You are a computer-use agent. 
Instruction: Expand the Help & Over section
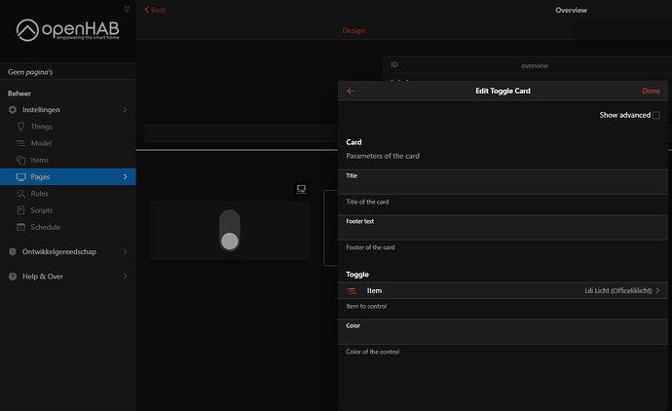coord(125,277)
